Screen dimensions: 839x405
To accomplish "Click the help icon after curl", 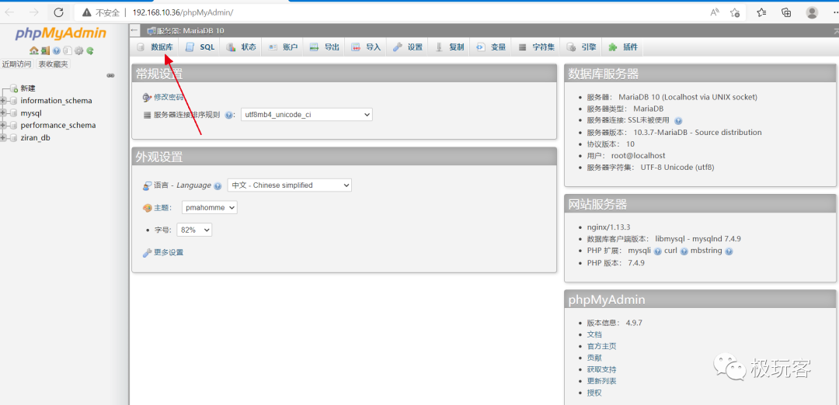I will point(684,251).
